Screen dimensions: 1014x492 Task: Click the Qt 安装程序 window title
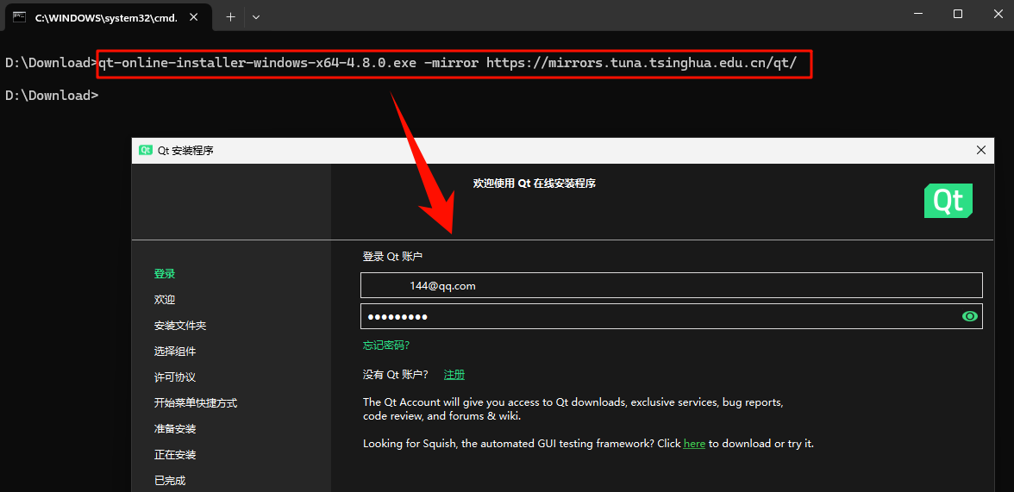coord(185,151)
